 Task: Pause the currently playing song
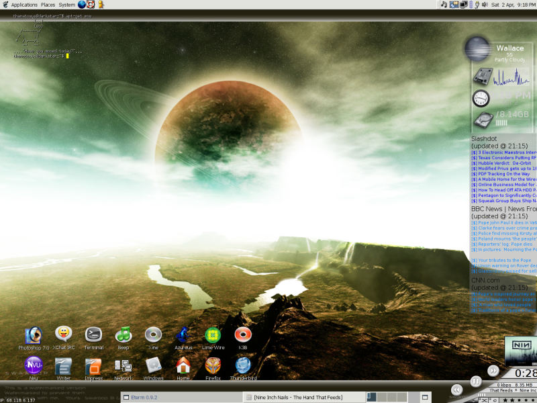476,382
